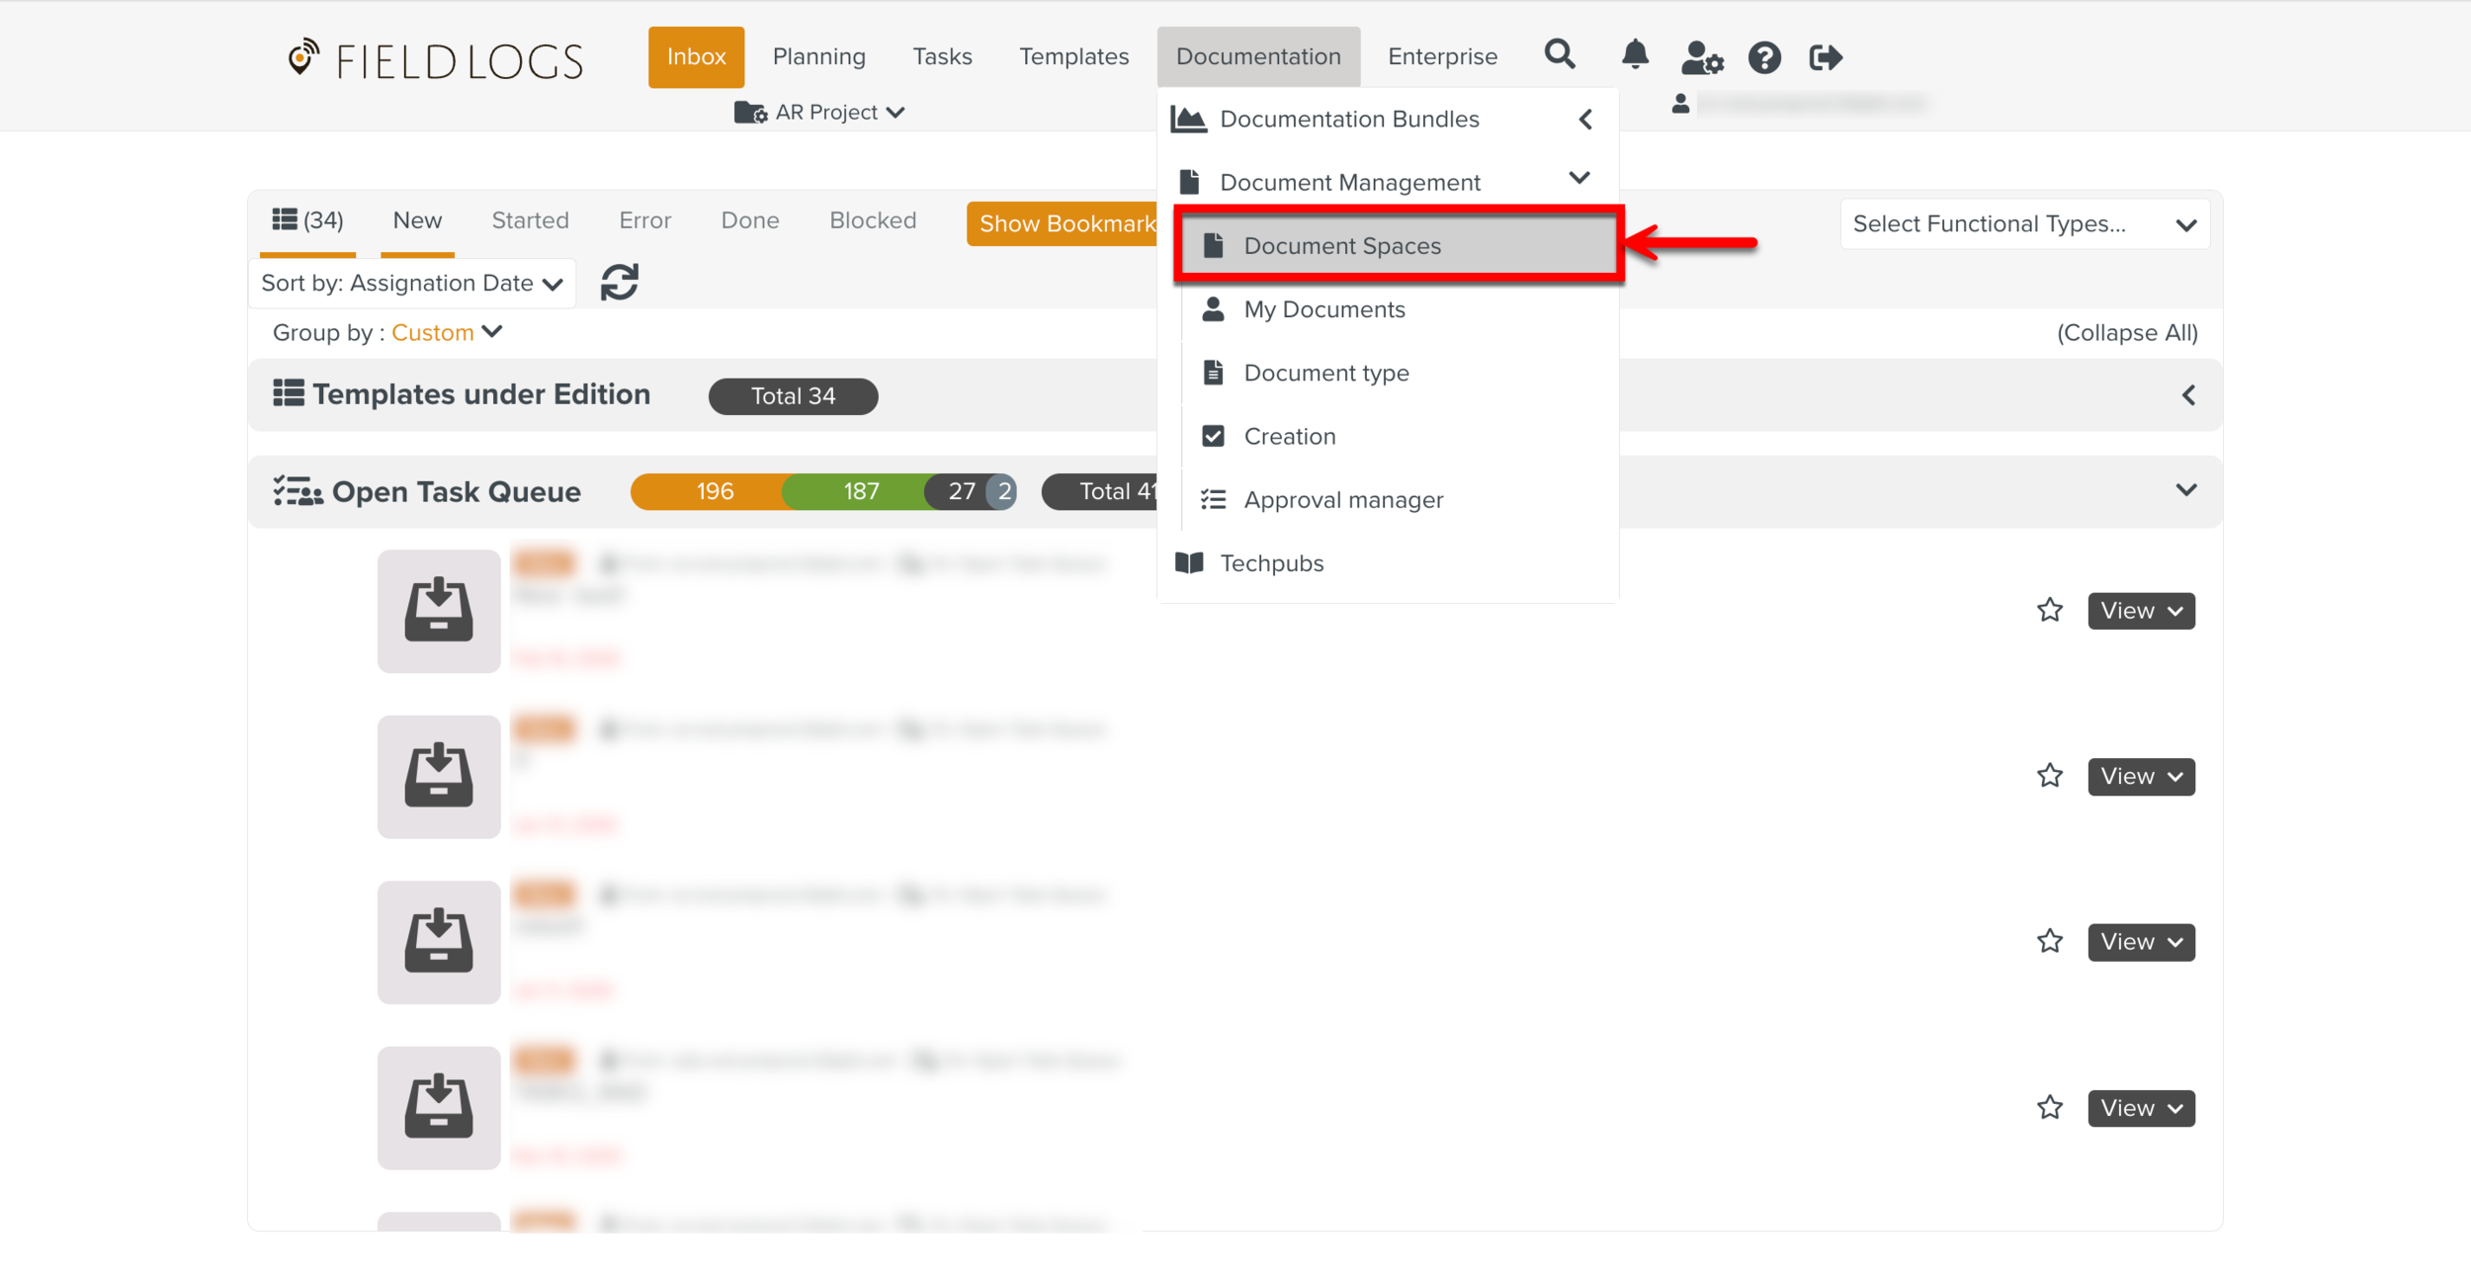Bookmark the first task with the star
Viewport: 2471px width, 1278px height.
point(2050,610)
